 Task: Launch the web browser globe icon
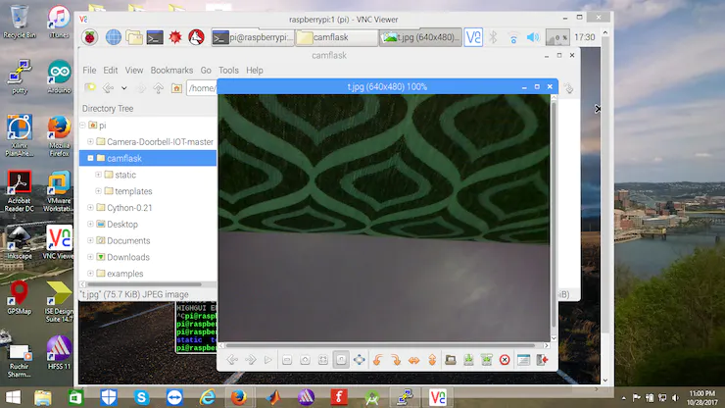pos(114,37)
